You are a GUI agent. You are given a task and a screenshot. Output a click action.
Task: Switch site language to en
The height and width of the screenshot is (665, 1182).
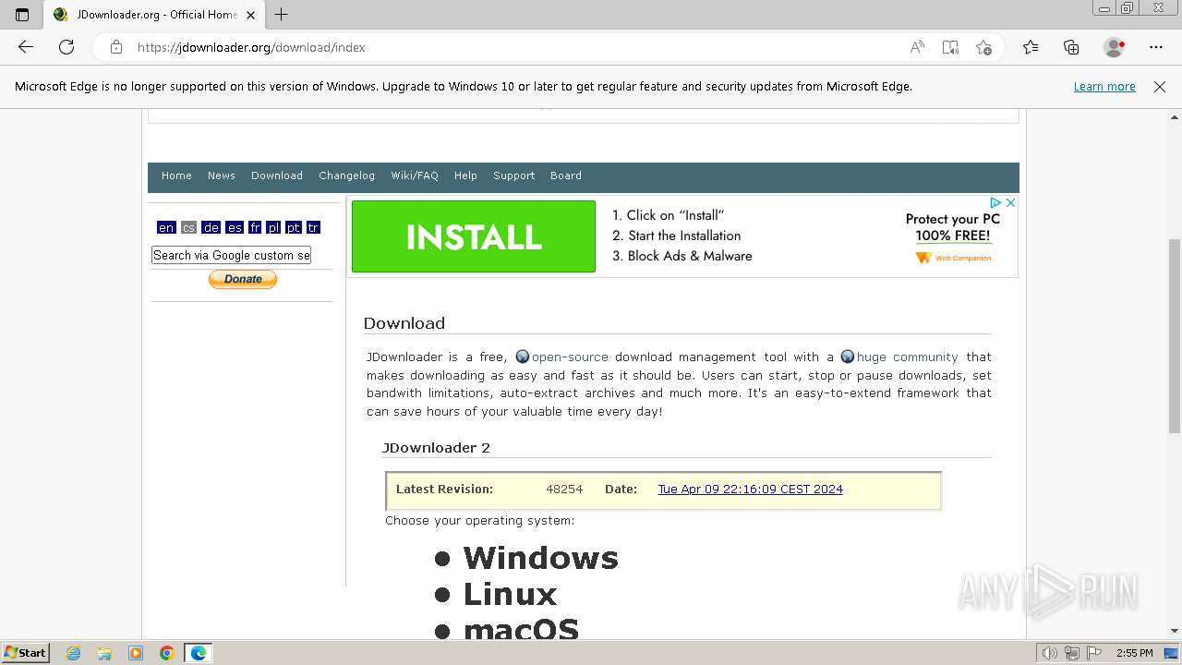(x=166, y=227)
